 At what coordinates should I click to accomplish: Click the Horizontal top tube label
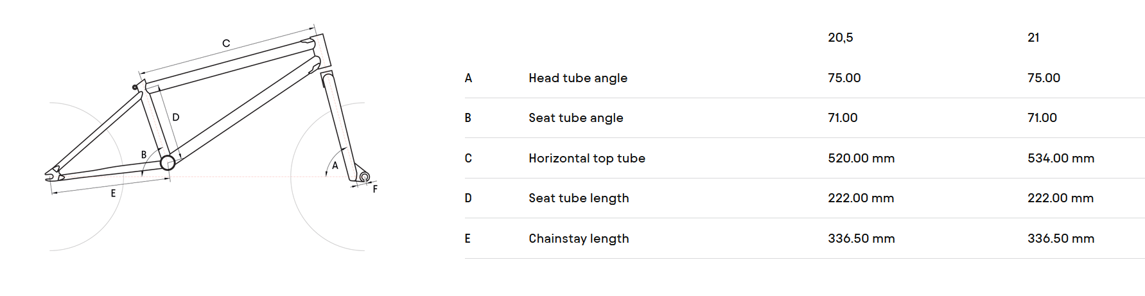(587, 159)
